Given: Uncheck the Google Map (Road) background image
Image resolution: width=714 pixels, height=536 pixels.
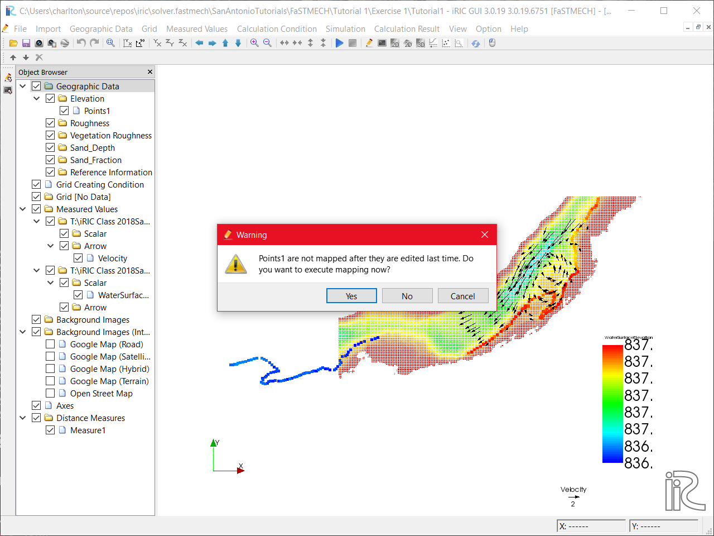Looking at the screenshot, I should 50,344.
